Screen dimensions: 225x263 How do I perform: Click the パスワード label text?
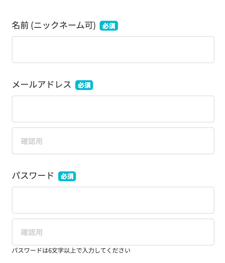click(33, 176)
